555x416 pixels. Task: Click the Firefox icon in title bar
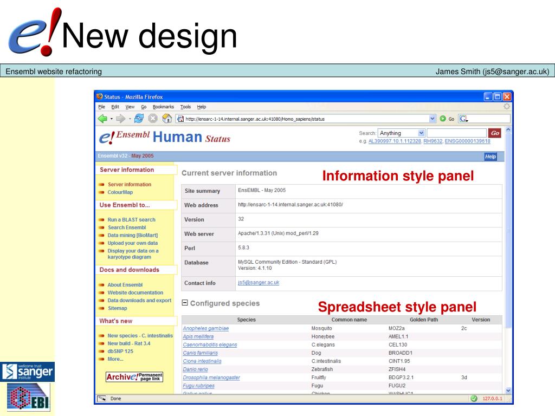pos(100,96)
